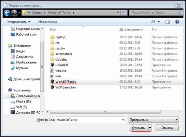The width and height of the screenshot is (186, 137).
Task: Click the unins000 uninstaller icon
Action: click(52, 65)
